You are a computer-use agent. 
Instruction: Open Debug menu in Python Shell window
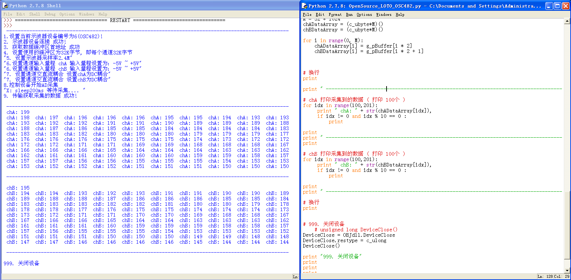click(50, 14)
